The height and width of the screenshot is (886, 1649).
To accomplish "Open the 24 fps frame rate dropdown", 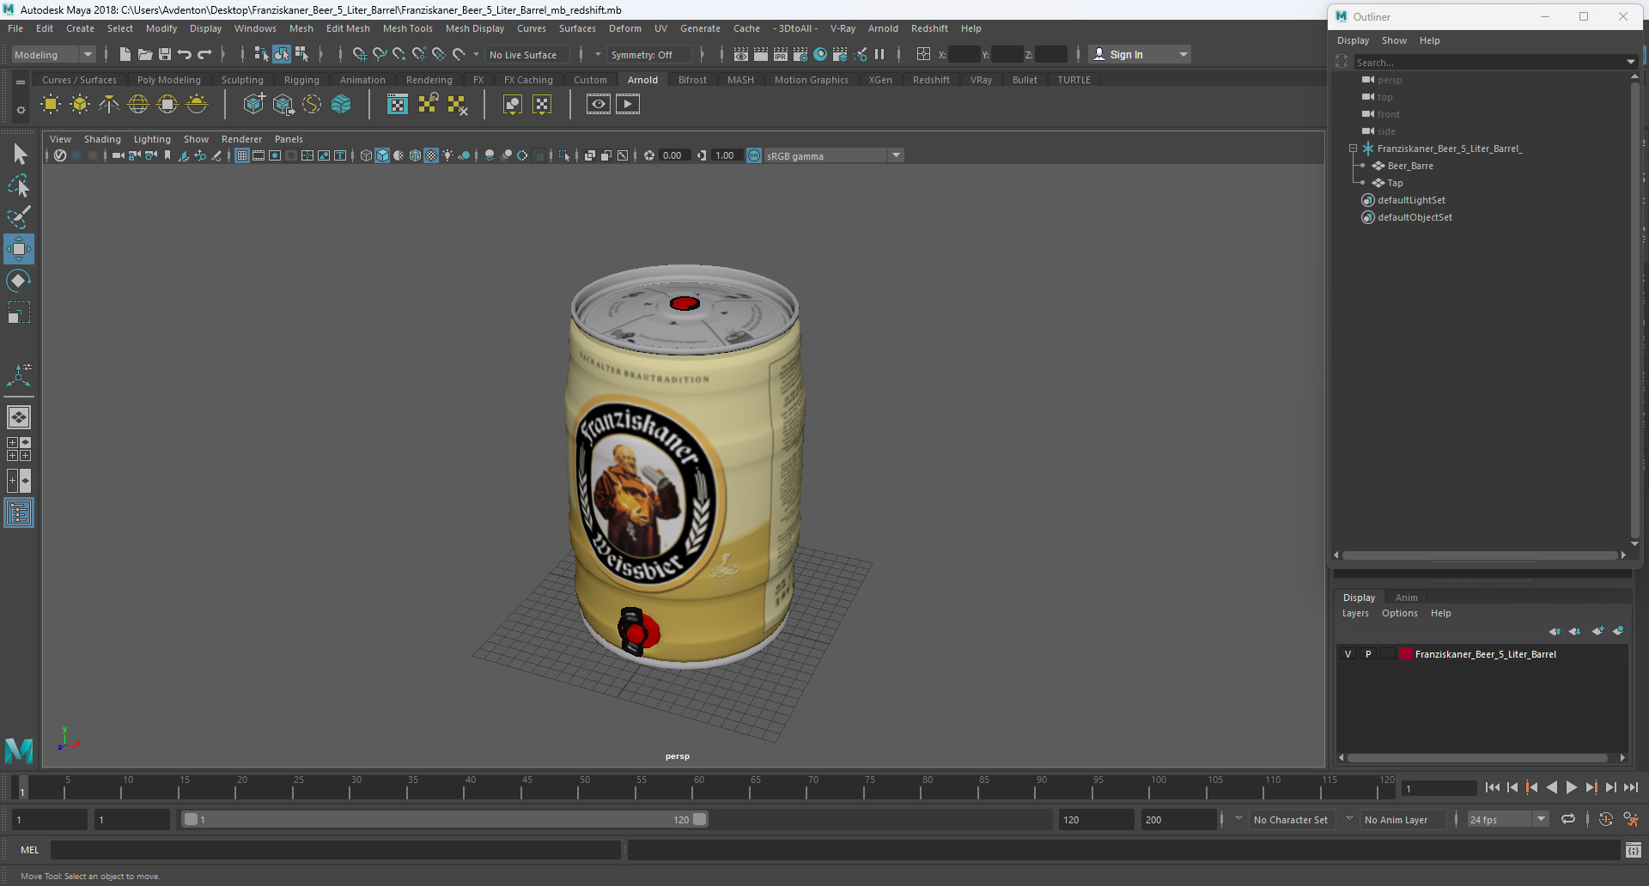I will 1542,819.
